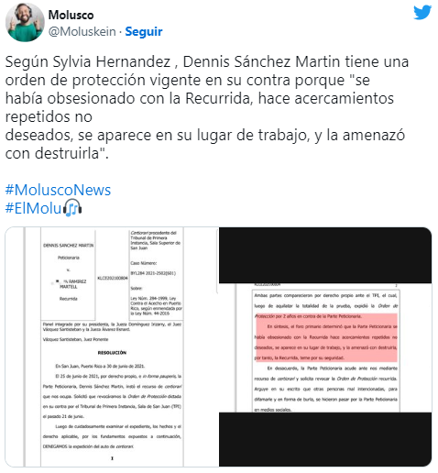Click the tweet text about Dennis Sánchez Martin
Screen dimensions: 438x473
tap(207, 107)
